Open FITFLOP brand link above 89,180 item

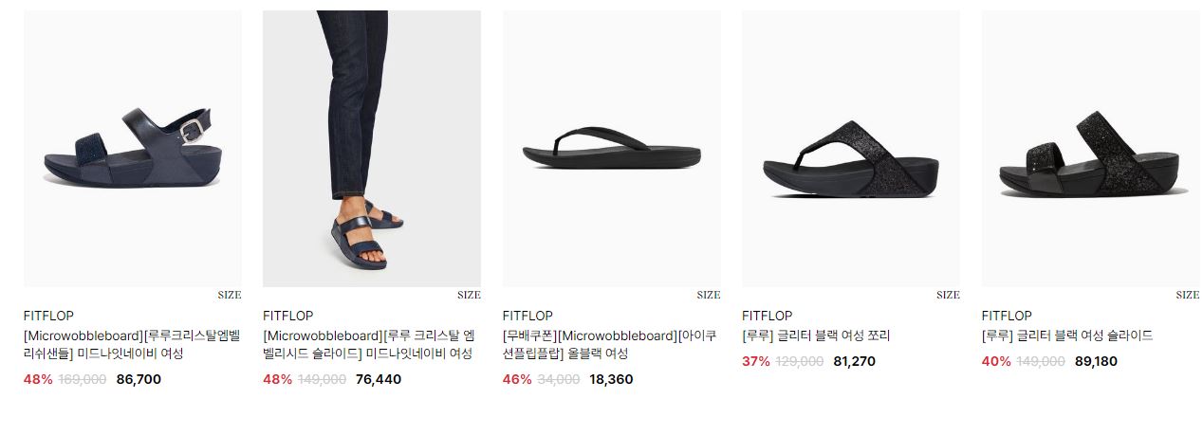point(1007,316)
